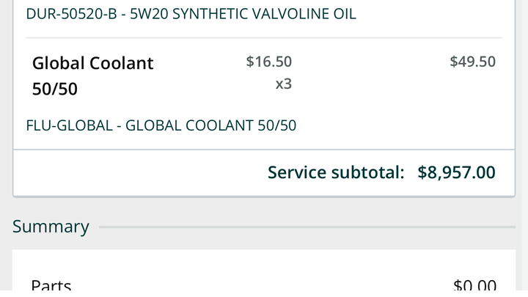Screen dimensions: 528x297
Task: Click the Parts row label
Action: point(51,285)
